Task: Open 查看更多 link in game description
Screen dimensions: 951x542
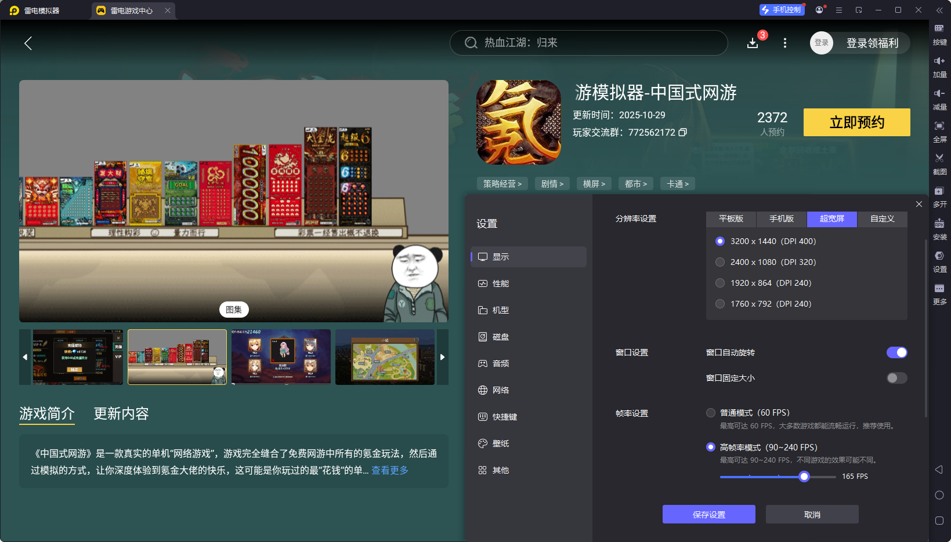Action: tap(389, 470)
